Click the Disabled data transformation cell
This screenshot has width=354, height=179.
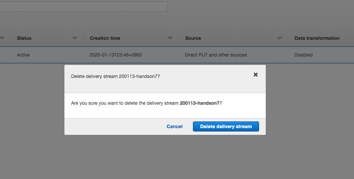click(303, 55)
